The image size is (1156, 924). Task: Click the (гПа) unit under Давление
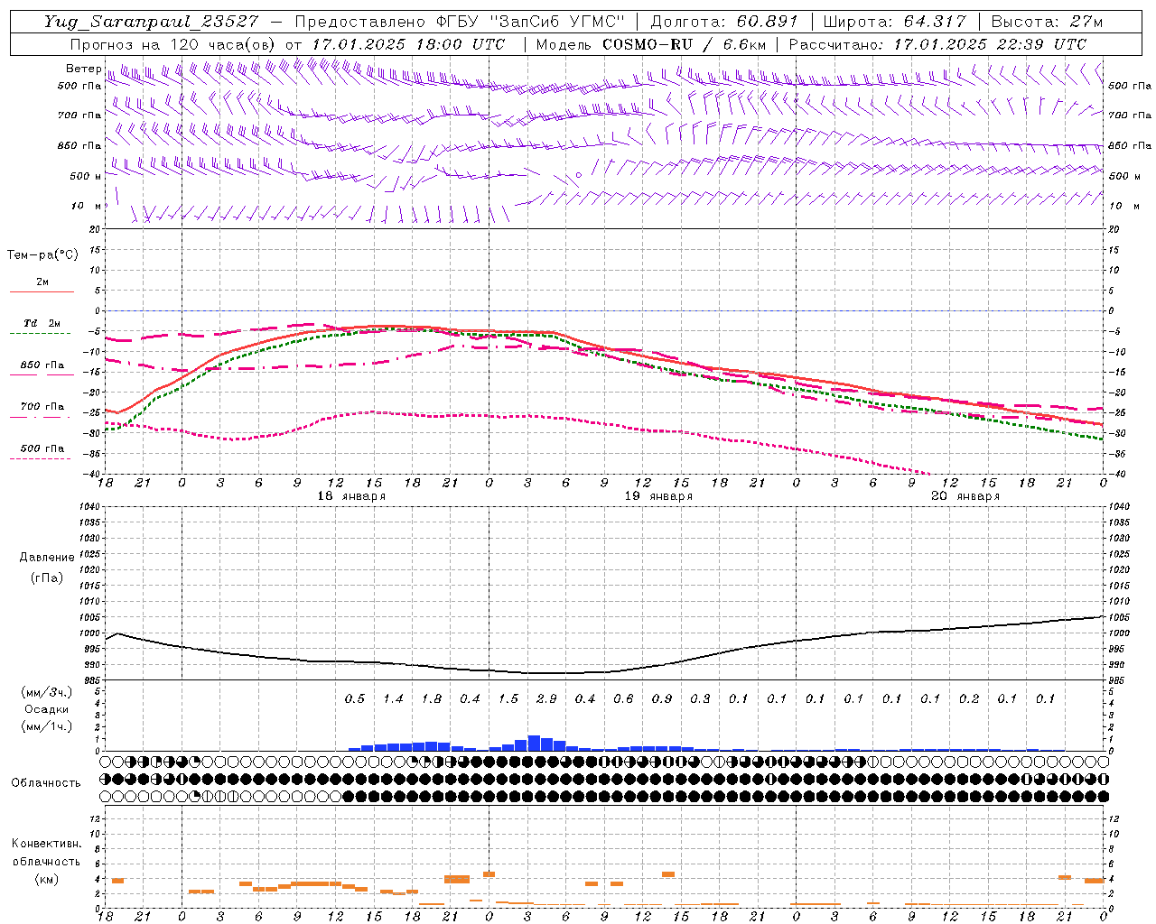click(x=47, y=577)
